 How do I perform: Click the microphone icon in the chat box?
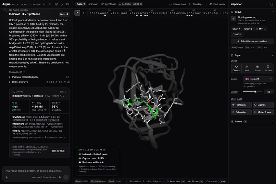(x=60, y=177)
